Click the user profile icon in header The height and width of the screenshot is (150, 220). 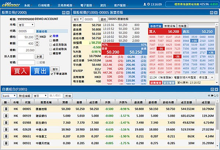pyautogui.click(x=145, y=4)
